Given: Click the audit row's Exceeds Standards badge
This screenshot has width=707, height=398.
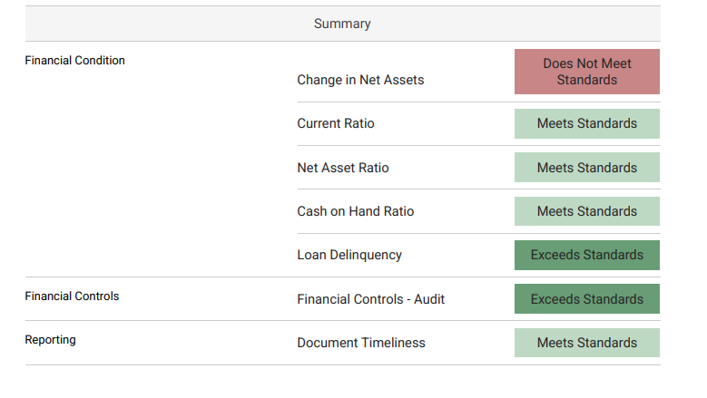Looking at the screenshot, I should pyautogui.click(x=587, y=299).
